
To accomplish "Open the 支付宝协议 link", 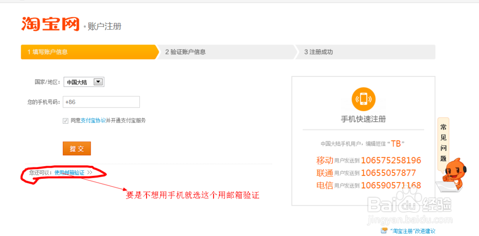I will (93, 121).
